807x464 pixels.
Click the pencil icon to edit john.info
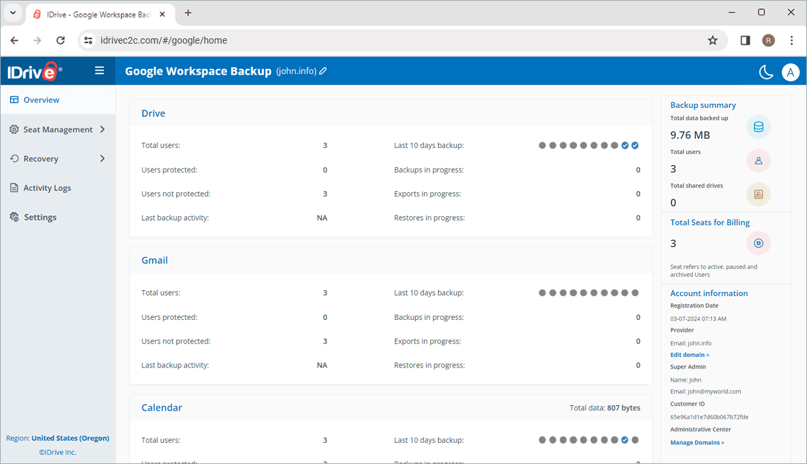click(323, 71)
